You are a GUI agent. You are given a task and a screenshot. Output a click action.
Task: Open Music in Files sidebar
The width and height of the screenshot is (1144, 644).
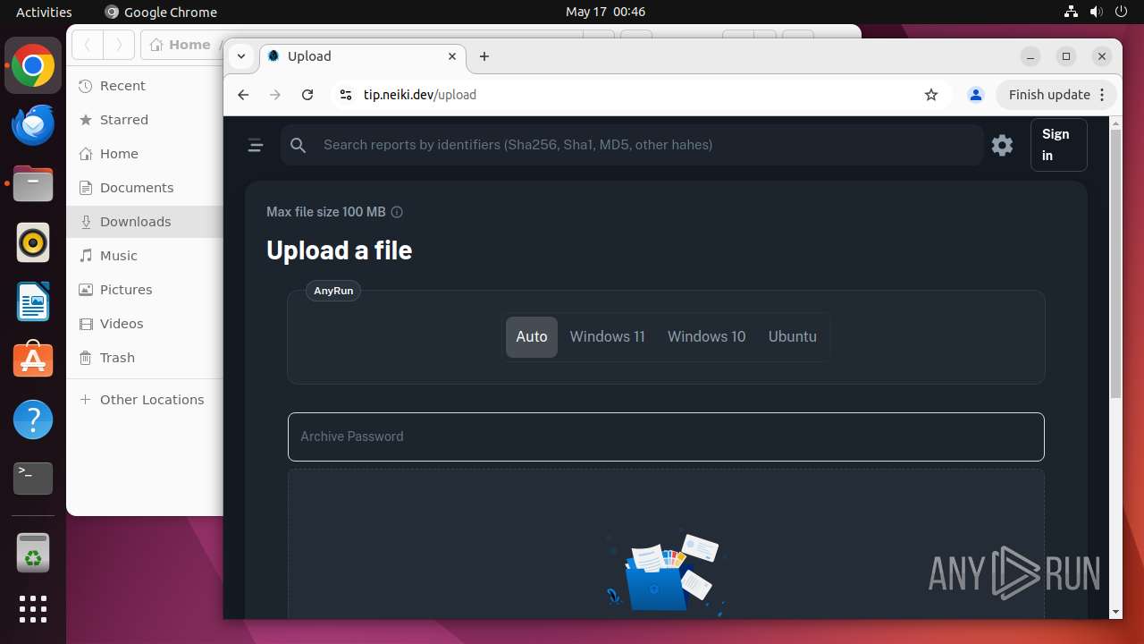click(145, 256)
